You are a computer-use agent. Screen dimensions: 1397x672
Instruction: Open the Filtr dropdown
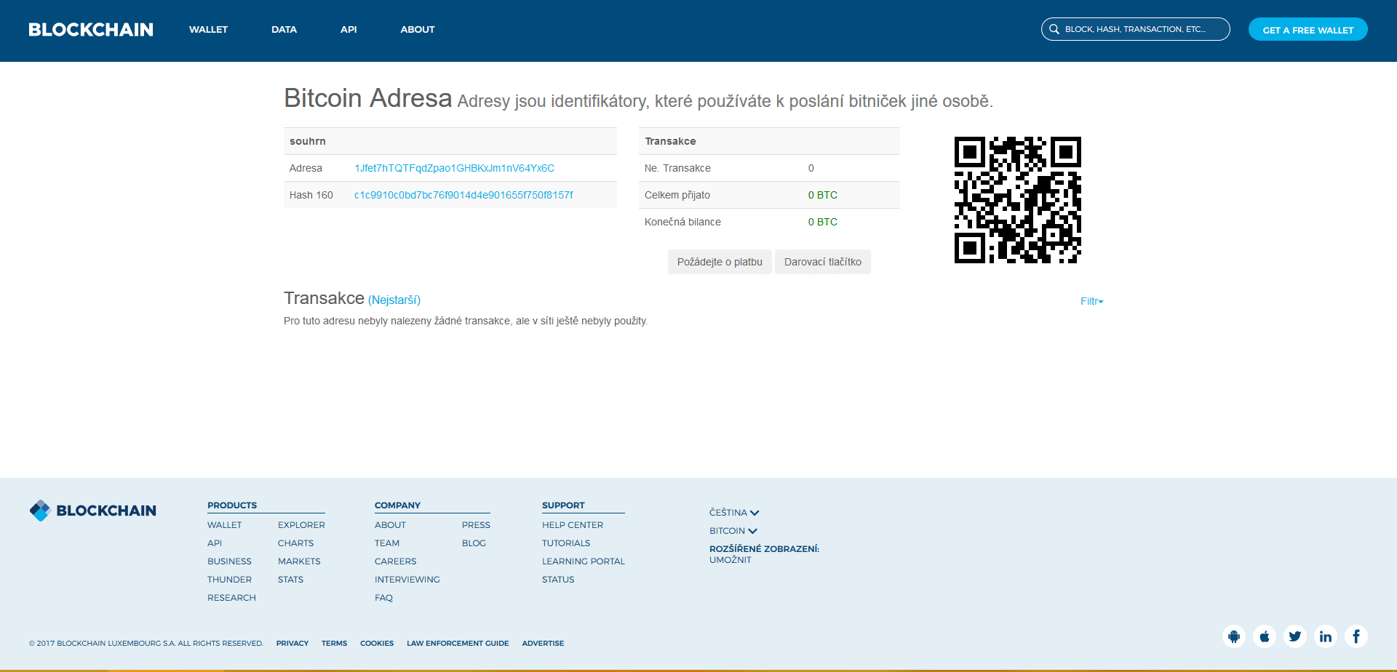tap(1092, 301)
